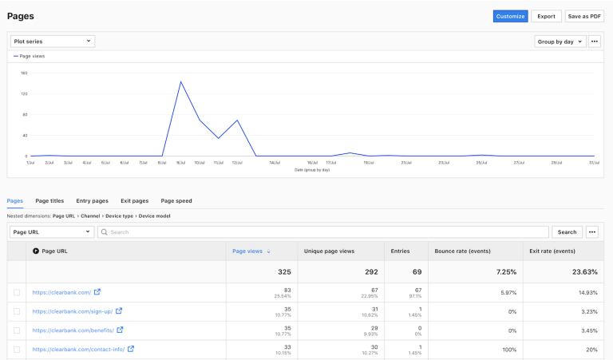This screenshot has width=613, height=360.
Task: Click the Page views sort arrow
Action: point(269,251)
